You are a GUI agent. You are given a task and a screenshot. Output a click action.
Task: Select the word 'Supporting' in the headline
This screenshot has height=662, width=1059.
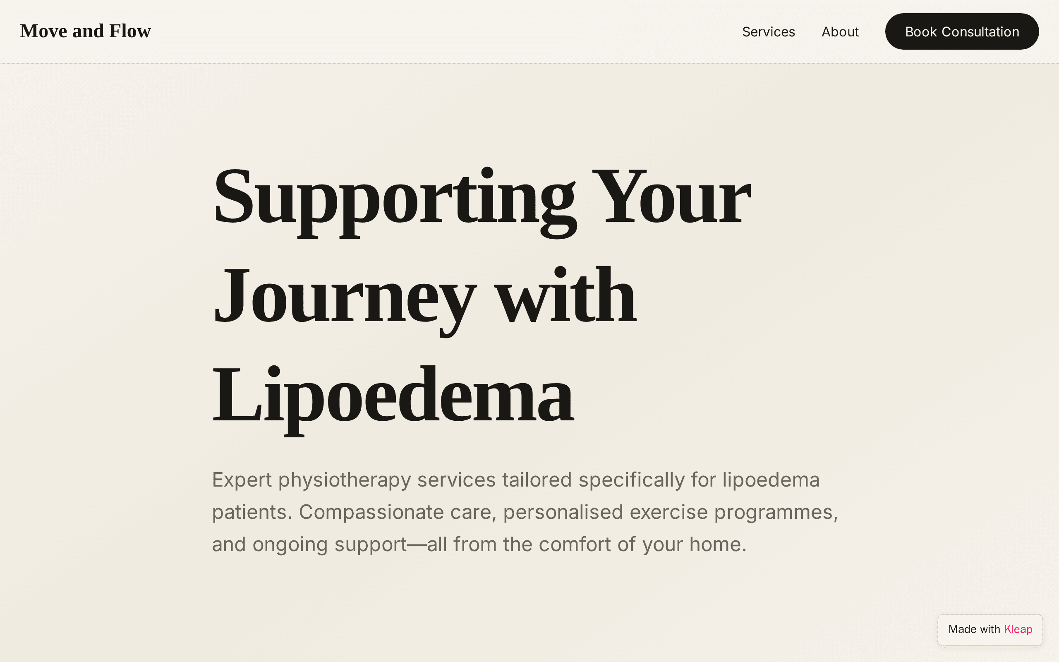[395, 201]
